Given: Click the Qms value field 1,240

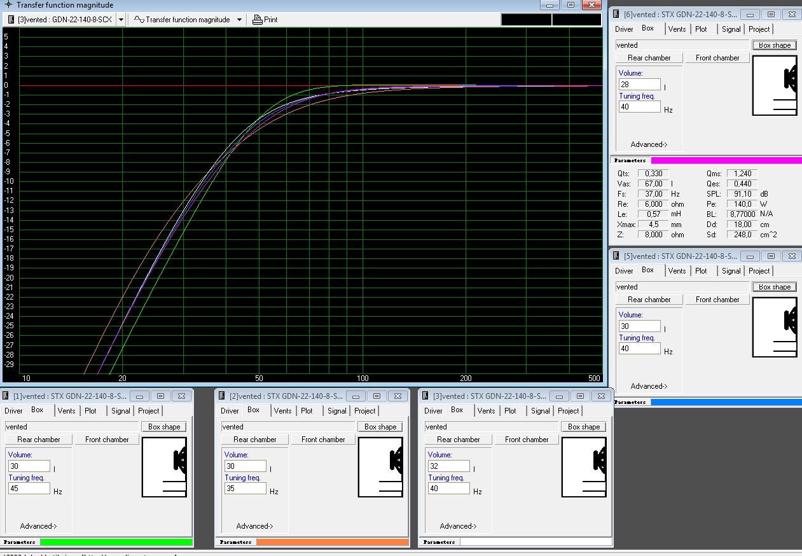Looking at the screenshot, I should tap(742, 174).
